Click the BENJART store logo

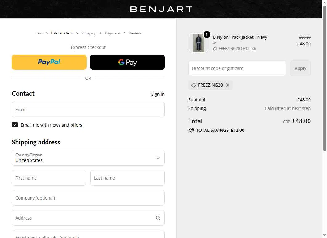click(x=161, y=9)
